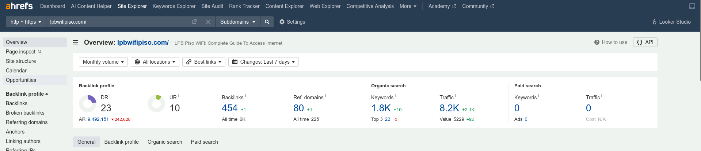Image resolution: width=701 pixels, height=151 pixels.
Task: Open Content Explorer
Action: [285, 6]
